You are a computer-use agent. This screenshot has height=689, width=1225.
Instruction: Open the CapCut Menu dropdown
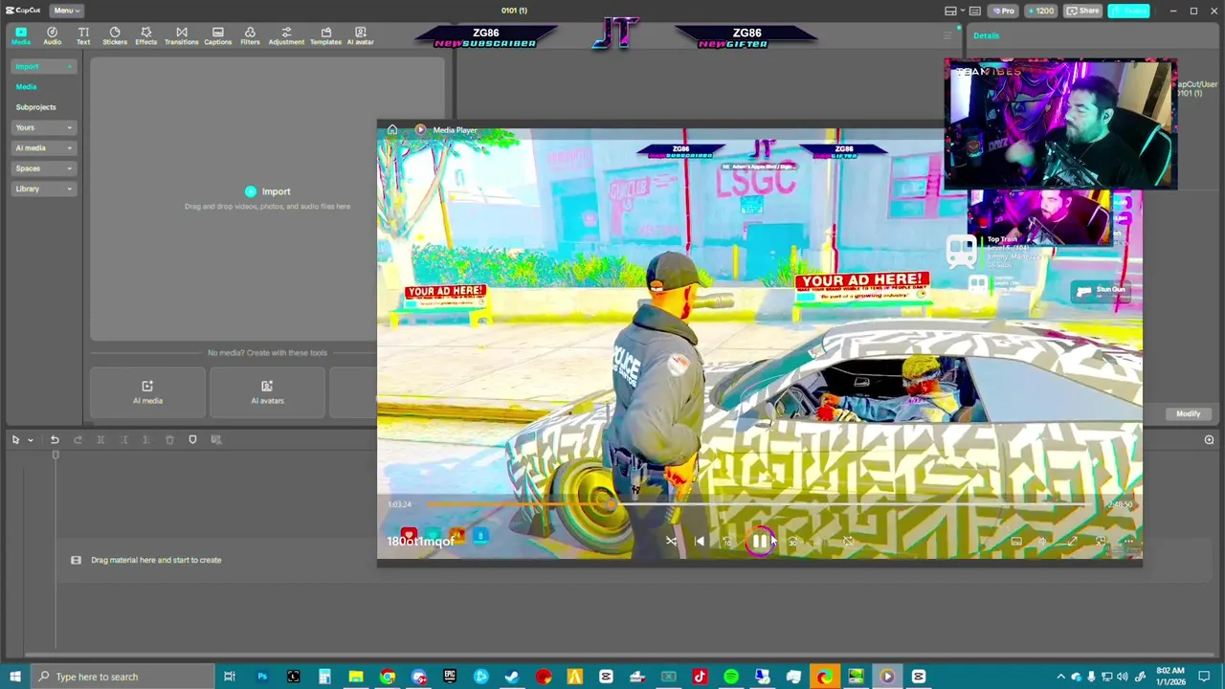pyautogui.click(x=66, y=11)
